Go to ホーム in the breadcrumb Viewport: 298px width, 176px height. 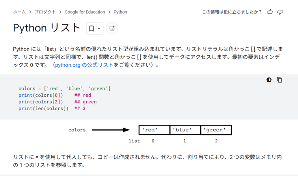pos(19,12)
